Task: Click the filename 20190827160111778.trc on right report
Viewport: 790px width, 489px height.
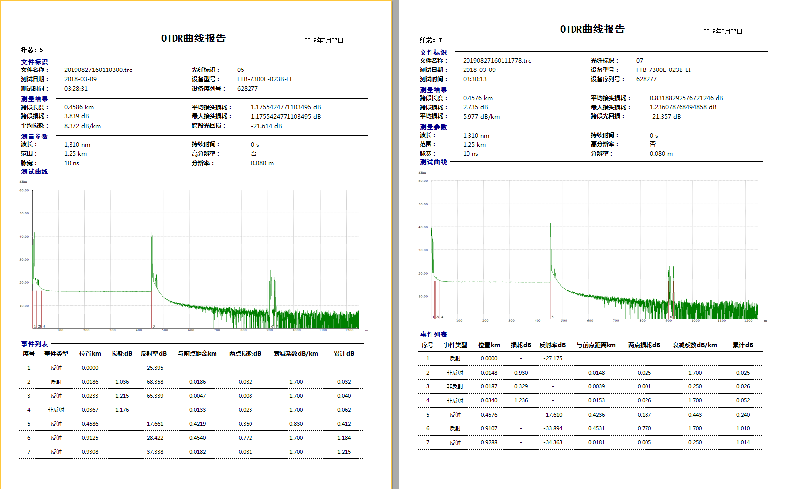Action: coord(497,60)
